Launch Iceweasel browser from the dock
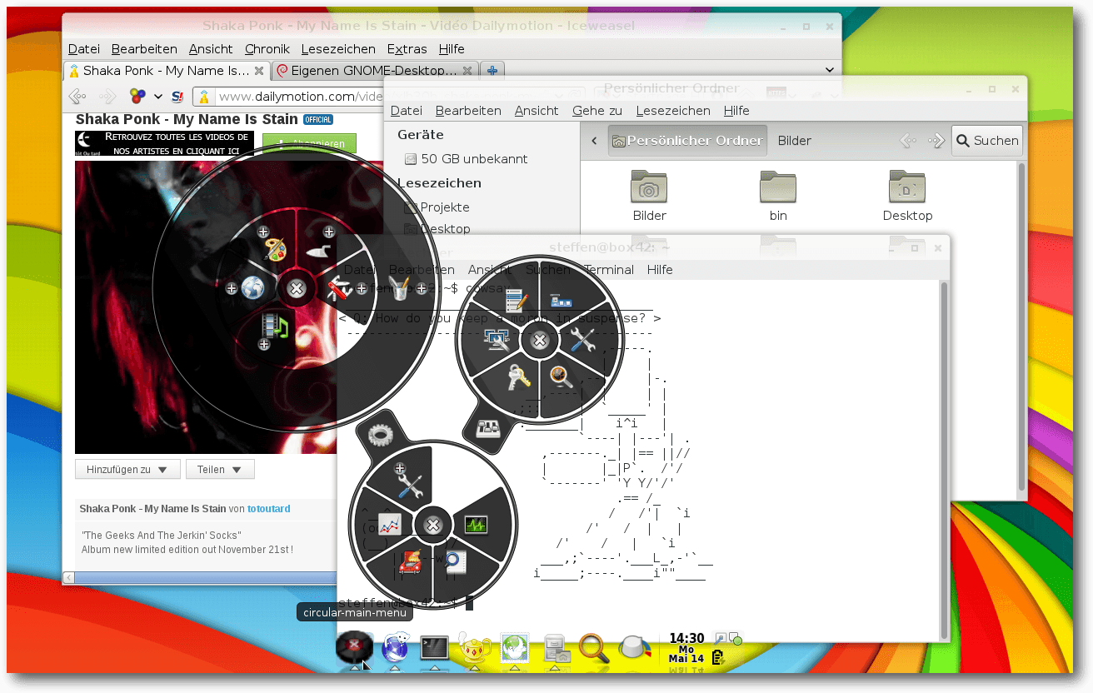The image size is (1093, 693). pos(395,648)
